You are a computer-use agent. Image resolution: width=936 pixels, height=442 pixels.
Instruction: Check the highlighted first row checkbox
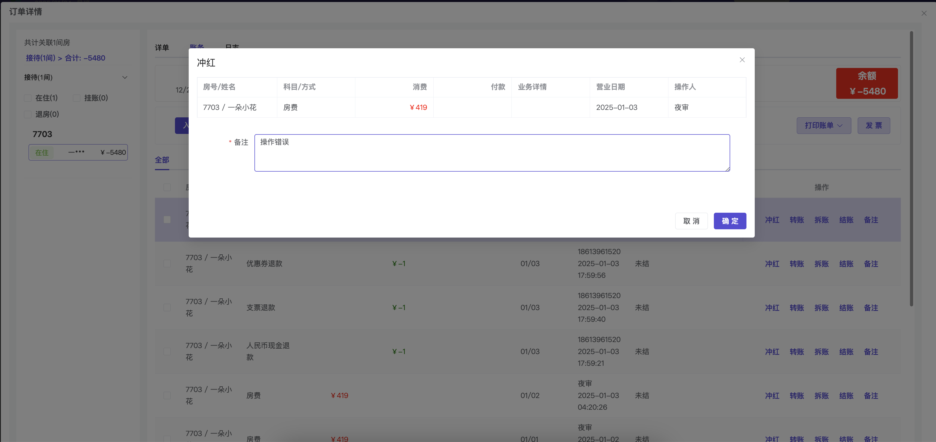point(167,220)
